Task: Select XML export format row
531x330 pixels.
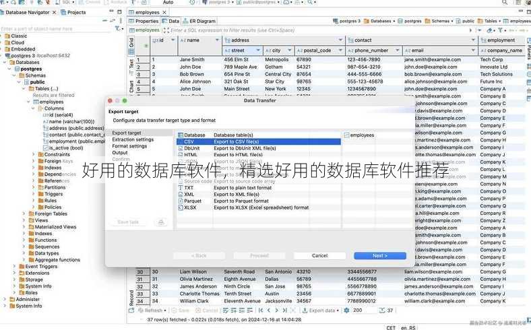Action: [258, 194]
